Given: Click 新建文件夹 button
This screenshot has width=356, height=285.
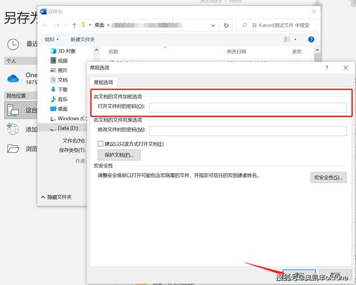Looking at the screenshot, I should tap(83, 39).
